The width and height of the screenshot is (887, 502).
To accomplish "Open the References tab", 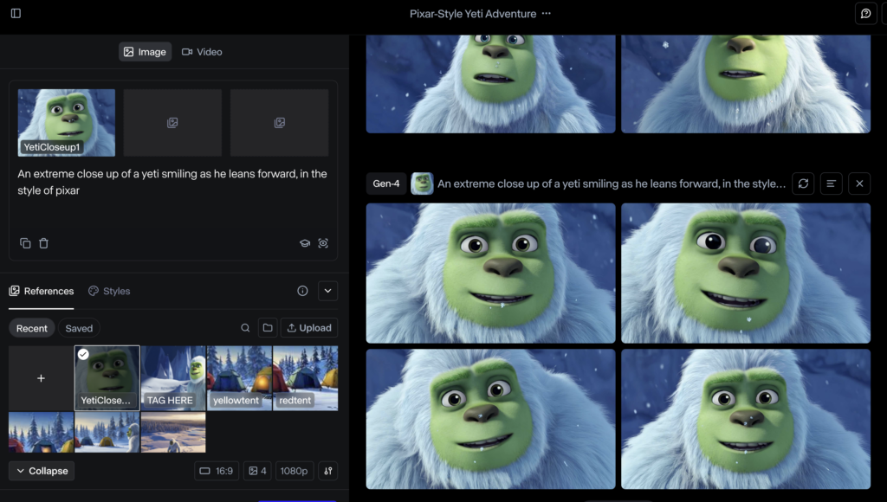I will click(x=42, y=291).
